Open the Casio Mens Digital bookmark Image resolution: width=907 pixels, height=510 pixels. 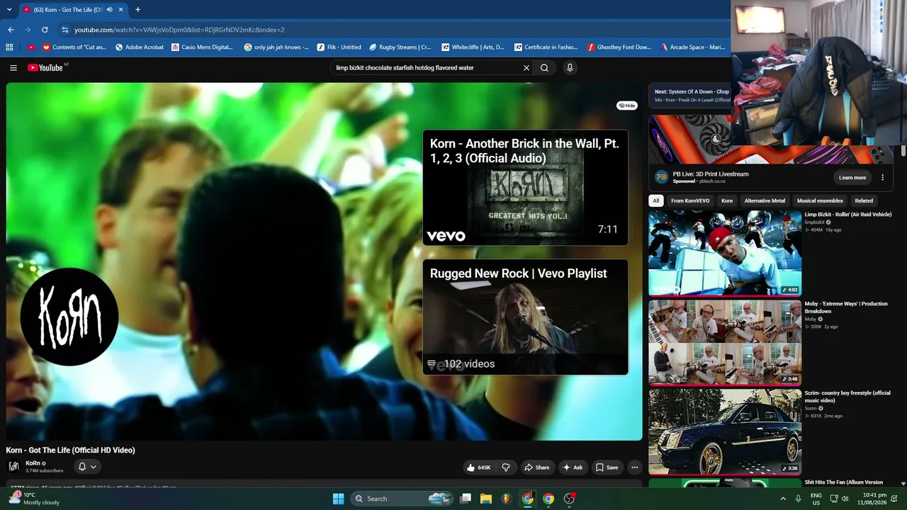click(x=202, y=47)
